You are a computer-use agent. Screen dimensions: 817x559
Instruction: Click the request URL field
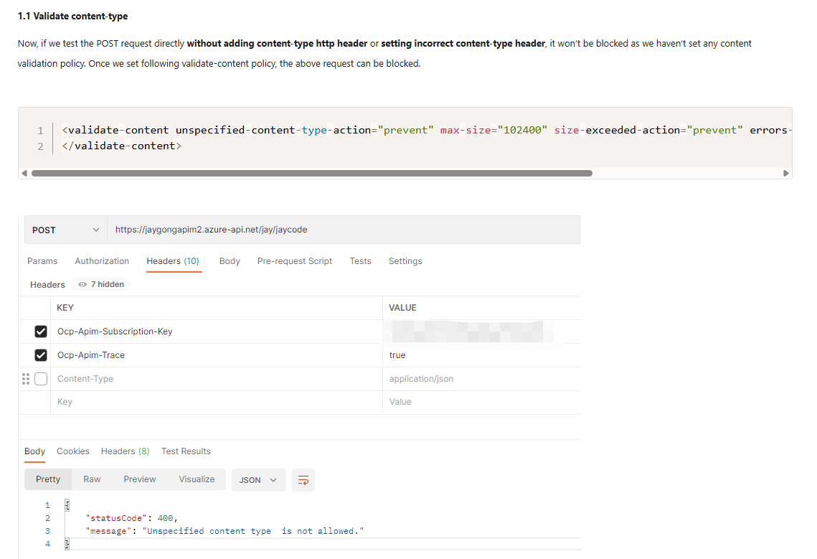[x=344, y=230]
